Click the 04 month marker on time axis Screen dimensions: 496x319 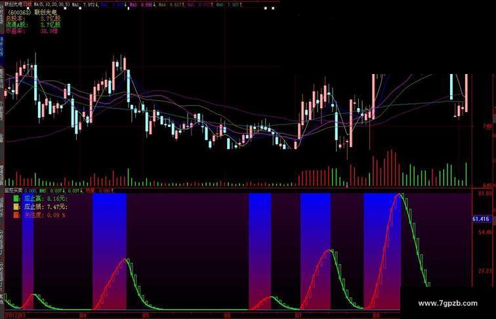83,315
